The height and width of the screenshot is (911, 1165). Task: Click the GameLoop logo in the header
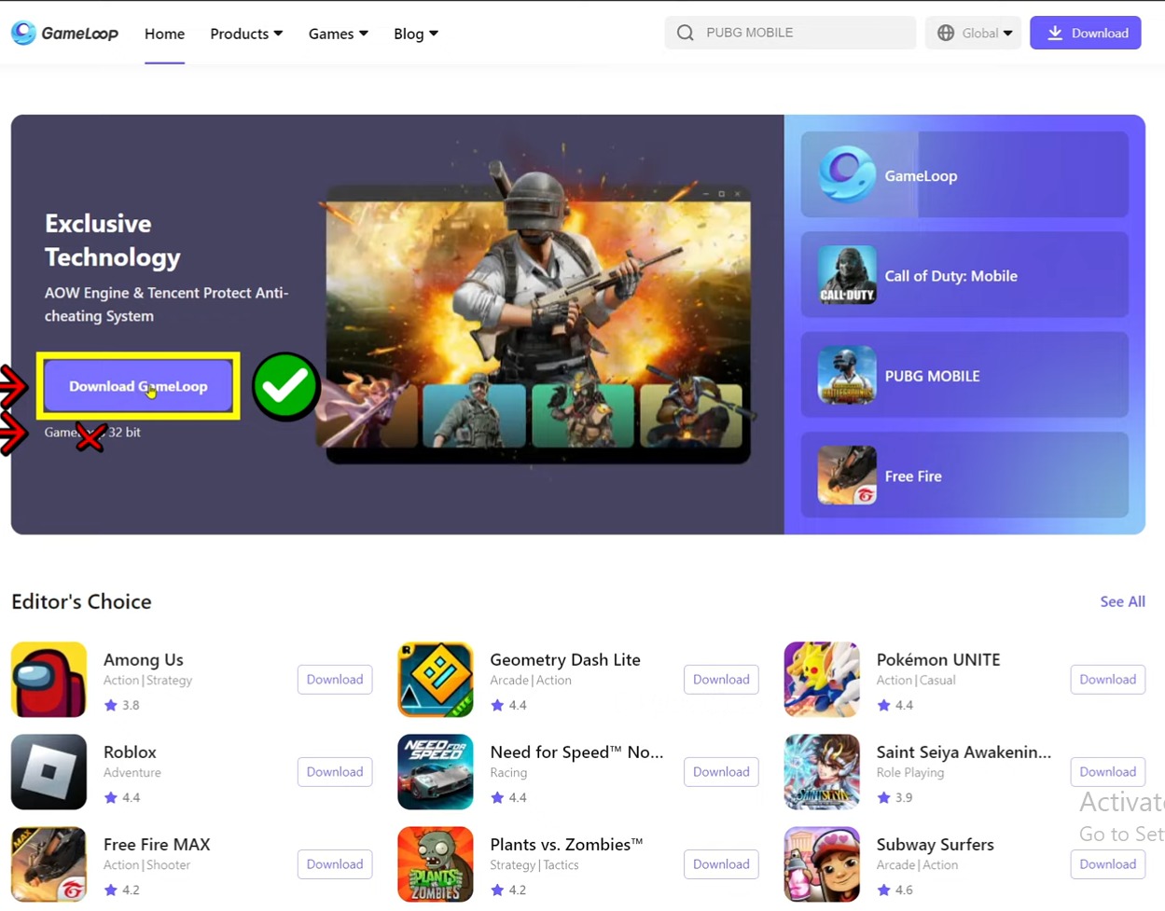click(x=64, y=33)
